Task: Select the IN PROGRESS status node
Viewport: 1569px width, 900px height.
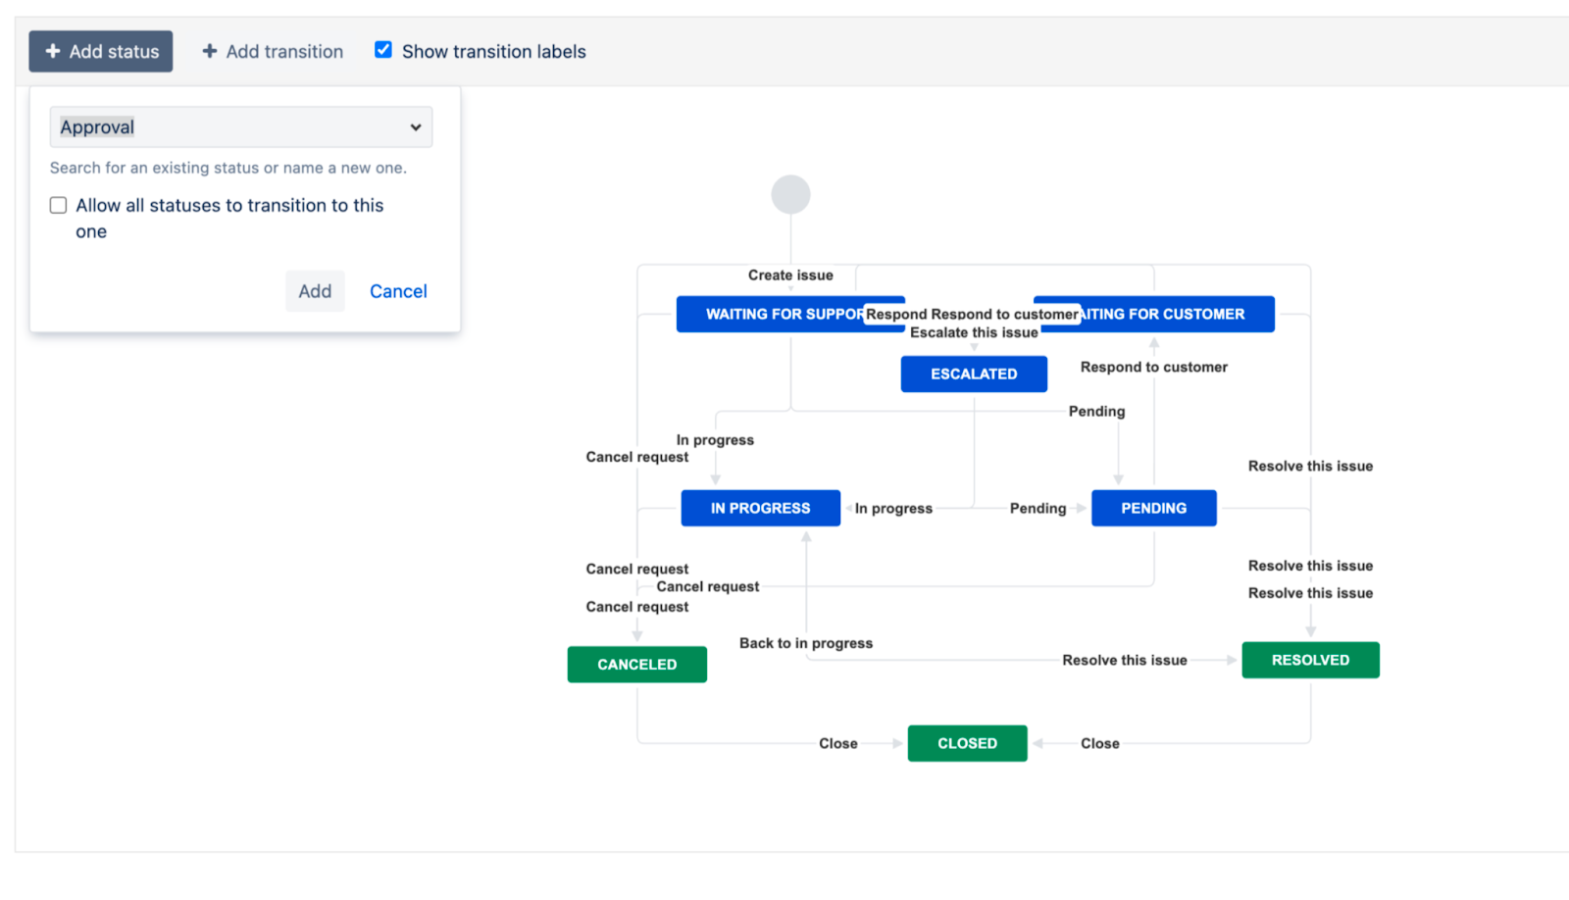Action: coord(760,508)
